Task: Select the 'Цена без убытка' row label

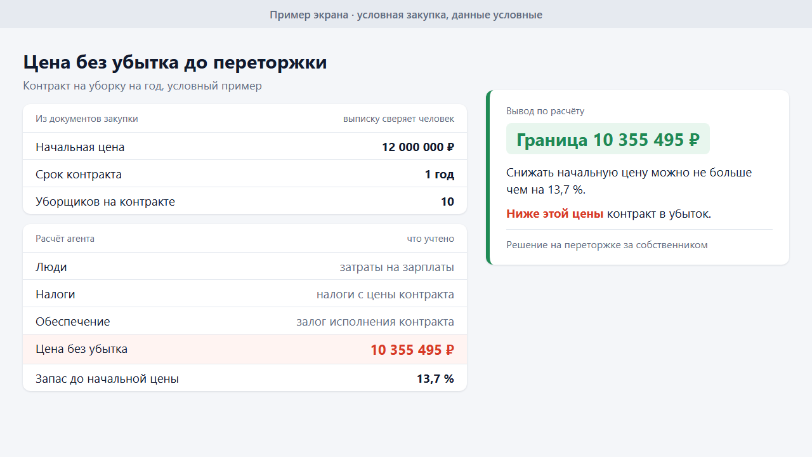Action: pyautogui.click(x=82, y=349)
